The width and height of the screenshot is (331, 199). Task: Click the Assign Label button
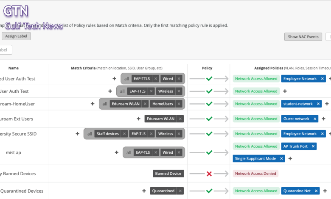tap(16, 36)
